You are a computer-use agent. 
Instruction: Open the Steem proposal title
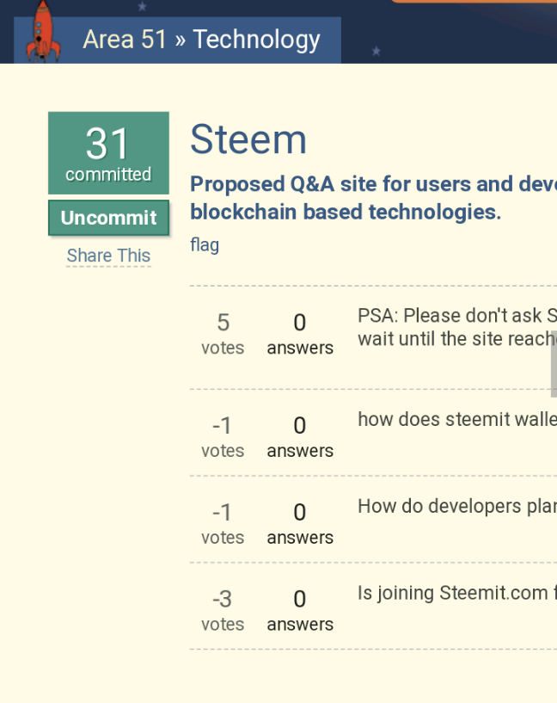tap(248, 139)
